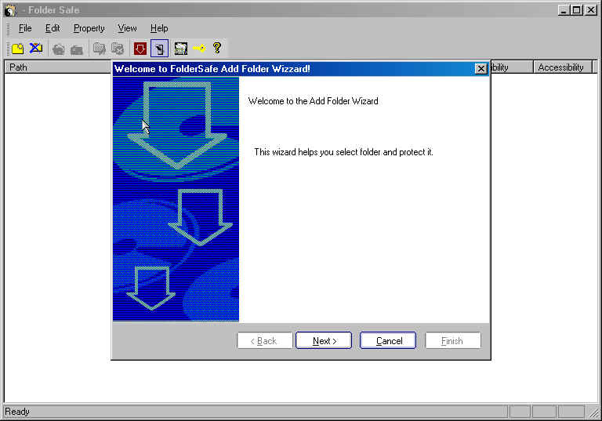Click the yellow key password icon
This screenshot has width=602, height=421.
(199, 49)
